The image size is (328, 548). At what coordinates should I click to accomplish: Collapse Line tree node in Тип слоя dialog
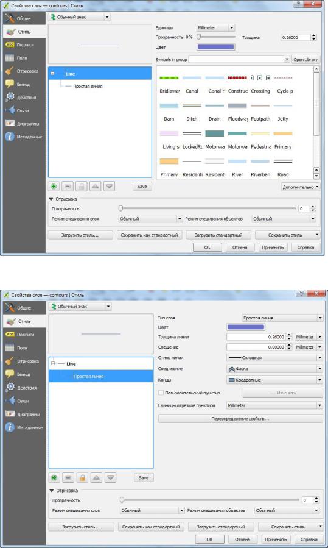tap(53, 363)
